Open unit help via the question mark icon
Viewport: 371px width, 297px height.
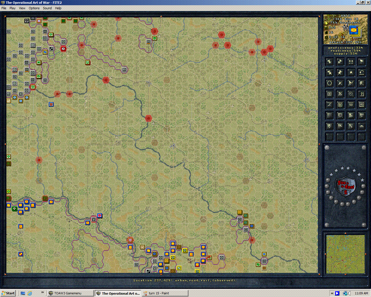tap(361, 94)
